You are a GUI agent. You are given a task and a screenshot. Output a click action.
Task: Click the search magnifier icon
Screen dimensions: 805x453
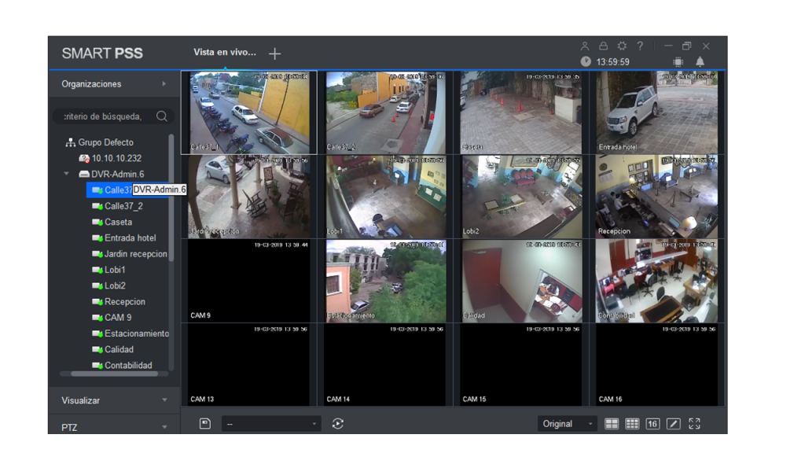162,116
